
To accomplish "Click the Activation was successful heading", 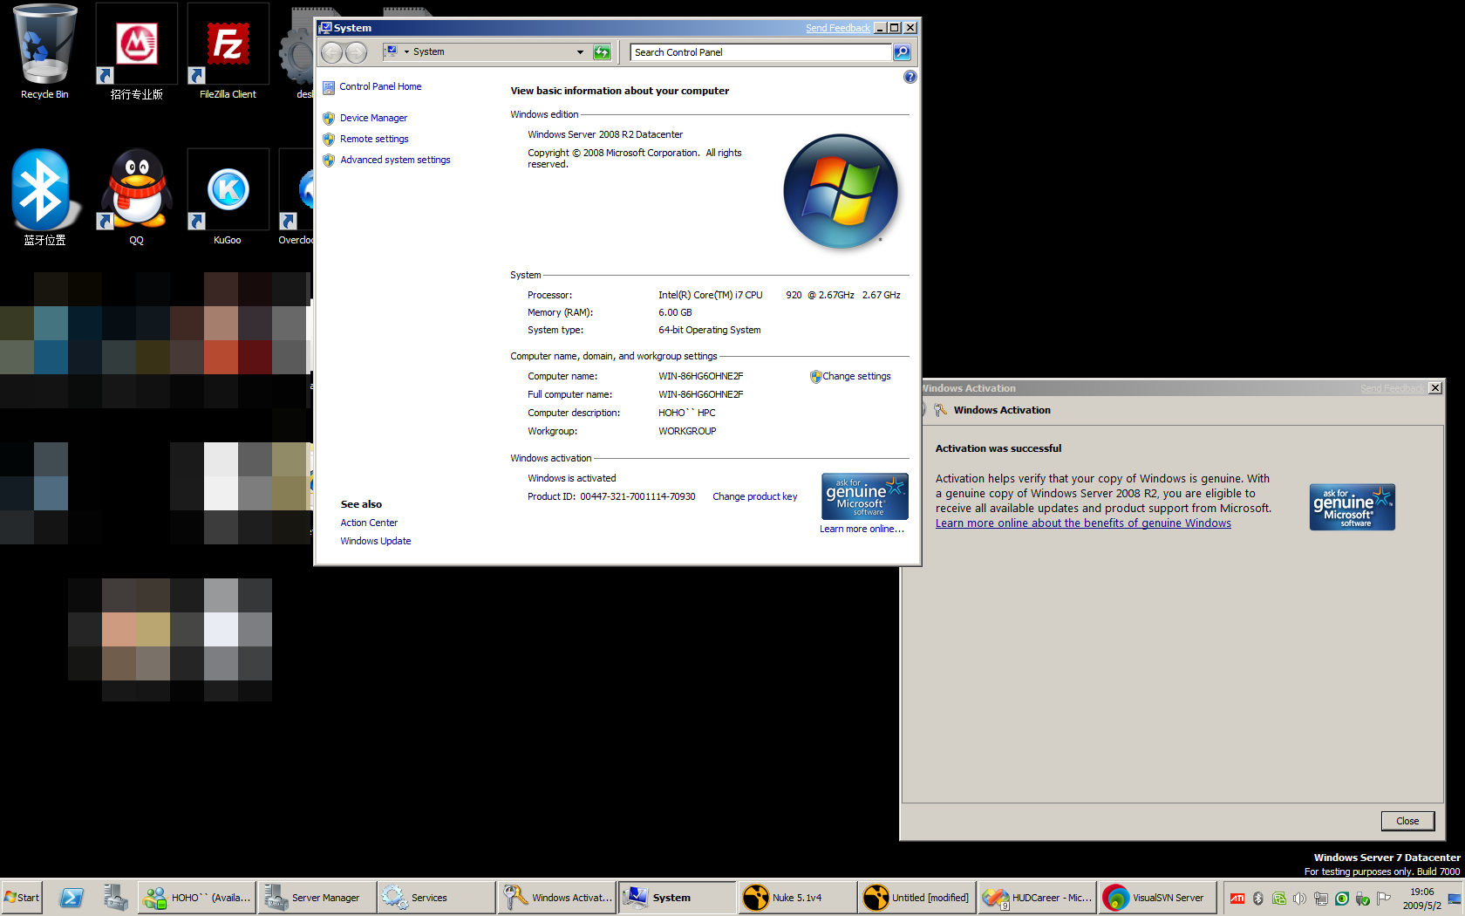I will (998, 448).
